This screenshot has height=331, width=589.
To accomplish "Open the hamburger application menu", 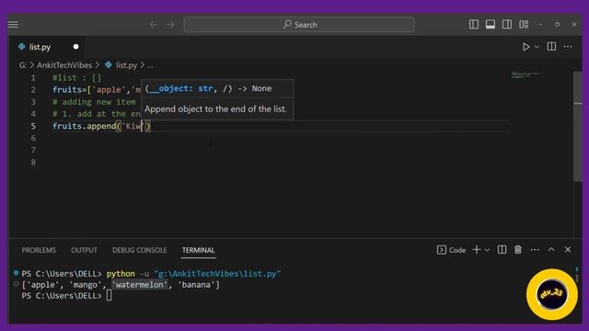I will (x=13, y=25).
